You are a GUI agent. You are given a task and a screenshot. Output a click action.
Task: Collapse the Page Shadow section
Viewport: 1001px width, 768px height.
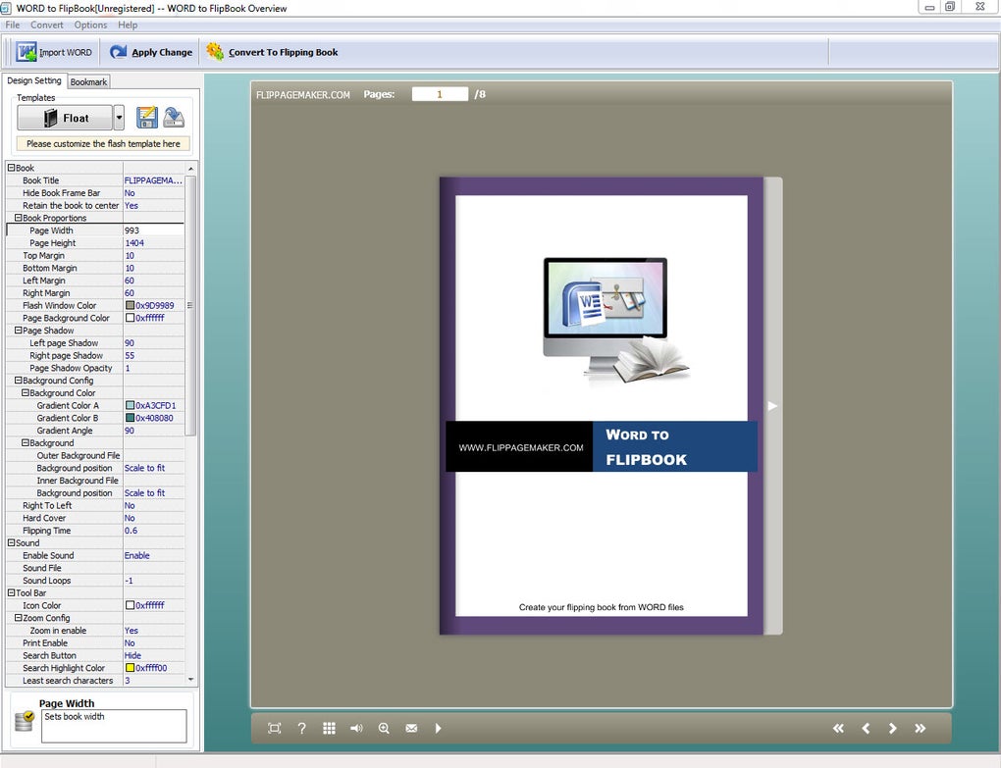[x=18, y=331]
